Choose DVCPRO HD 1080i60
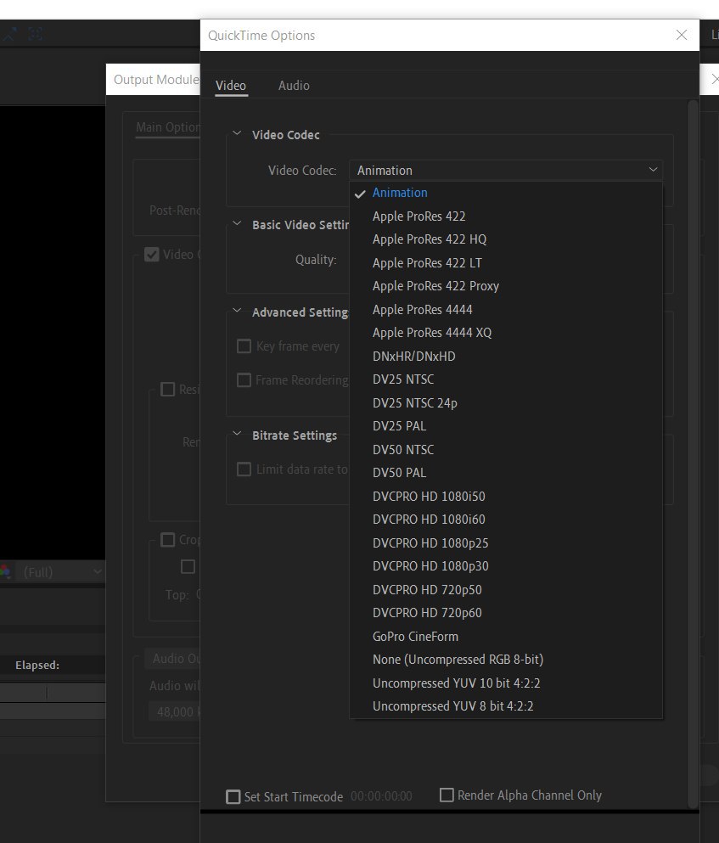719x843 pixels. pos(506,520)
